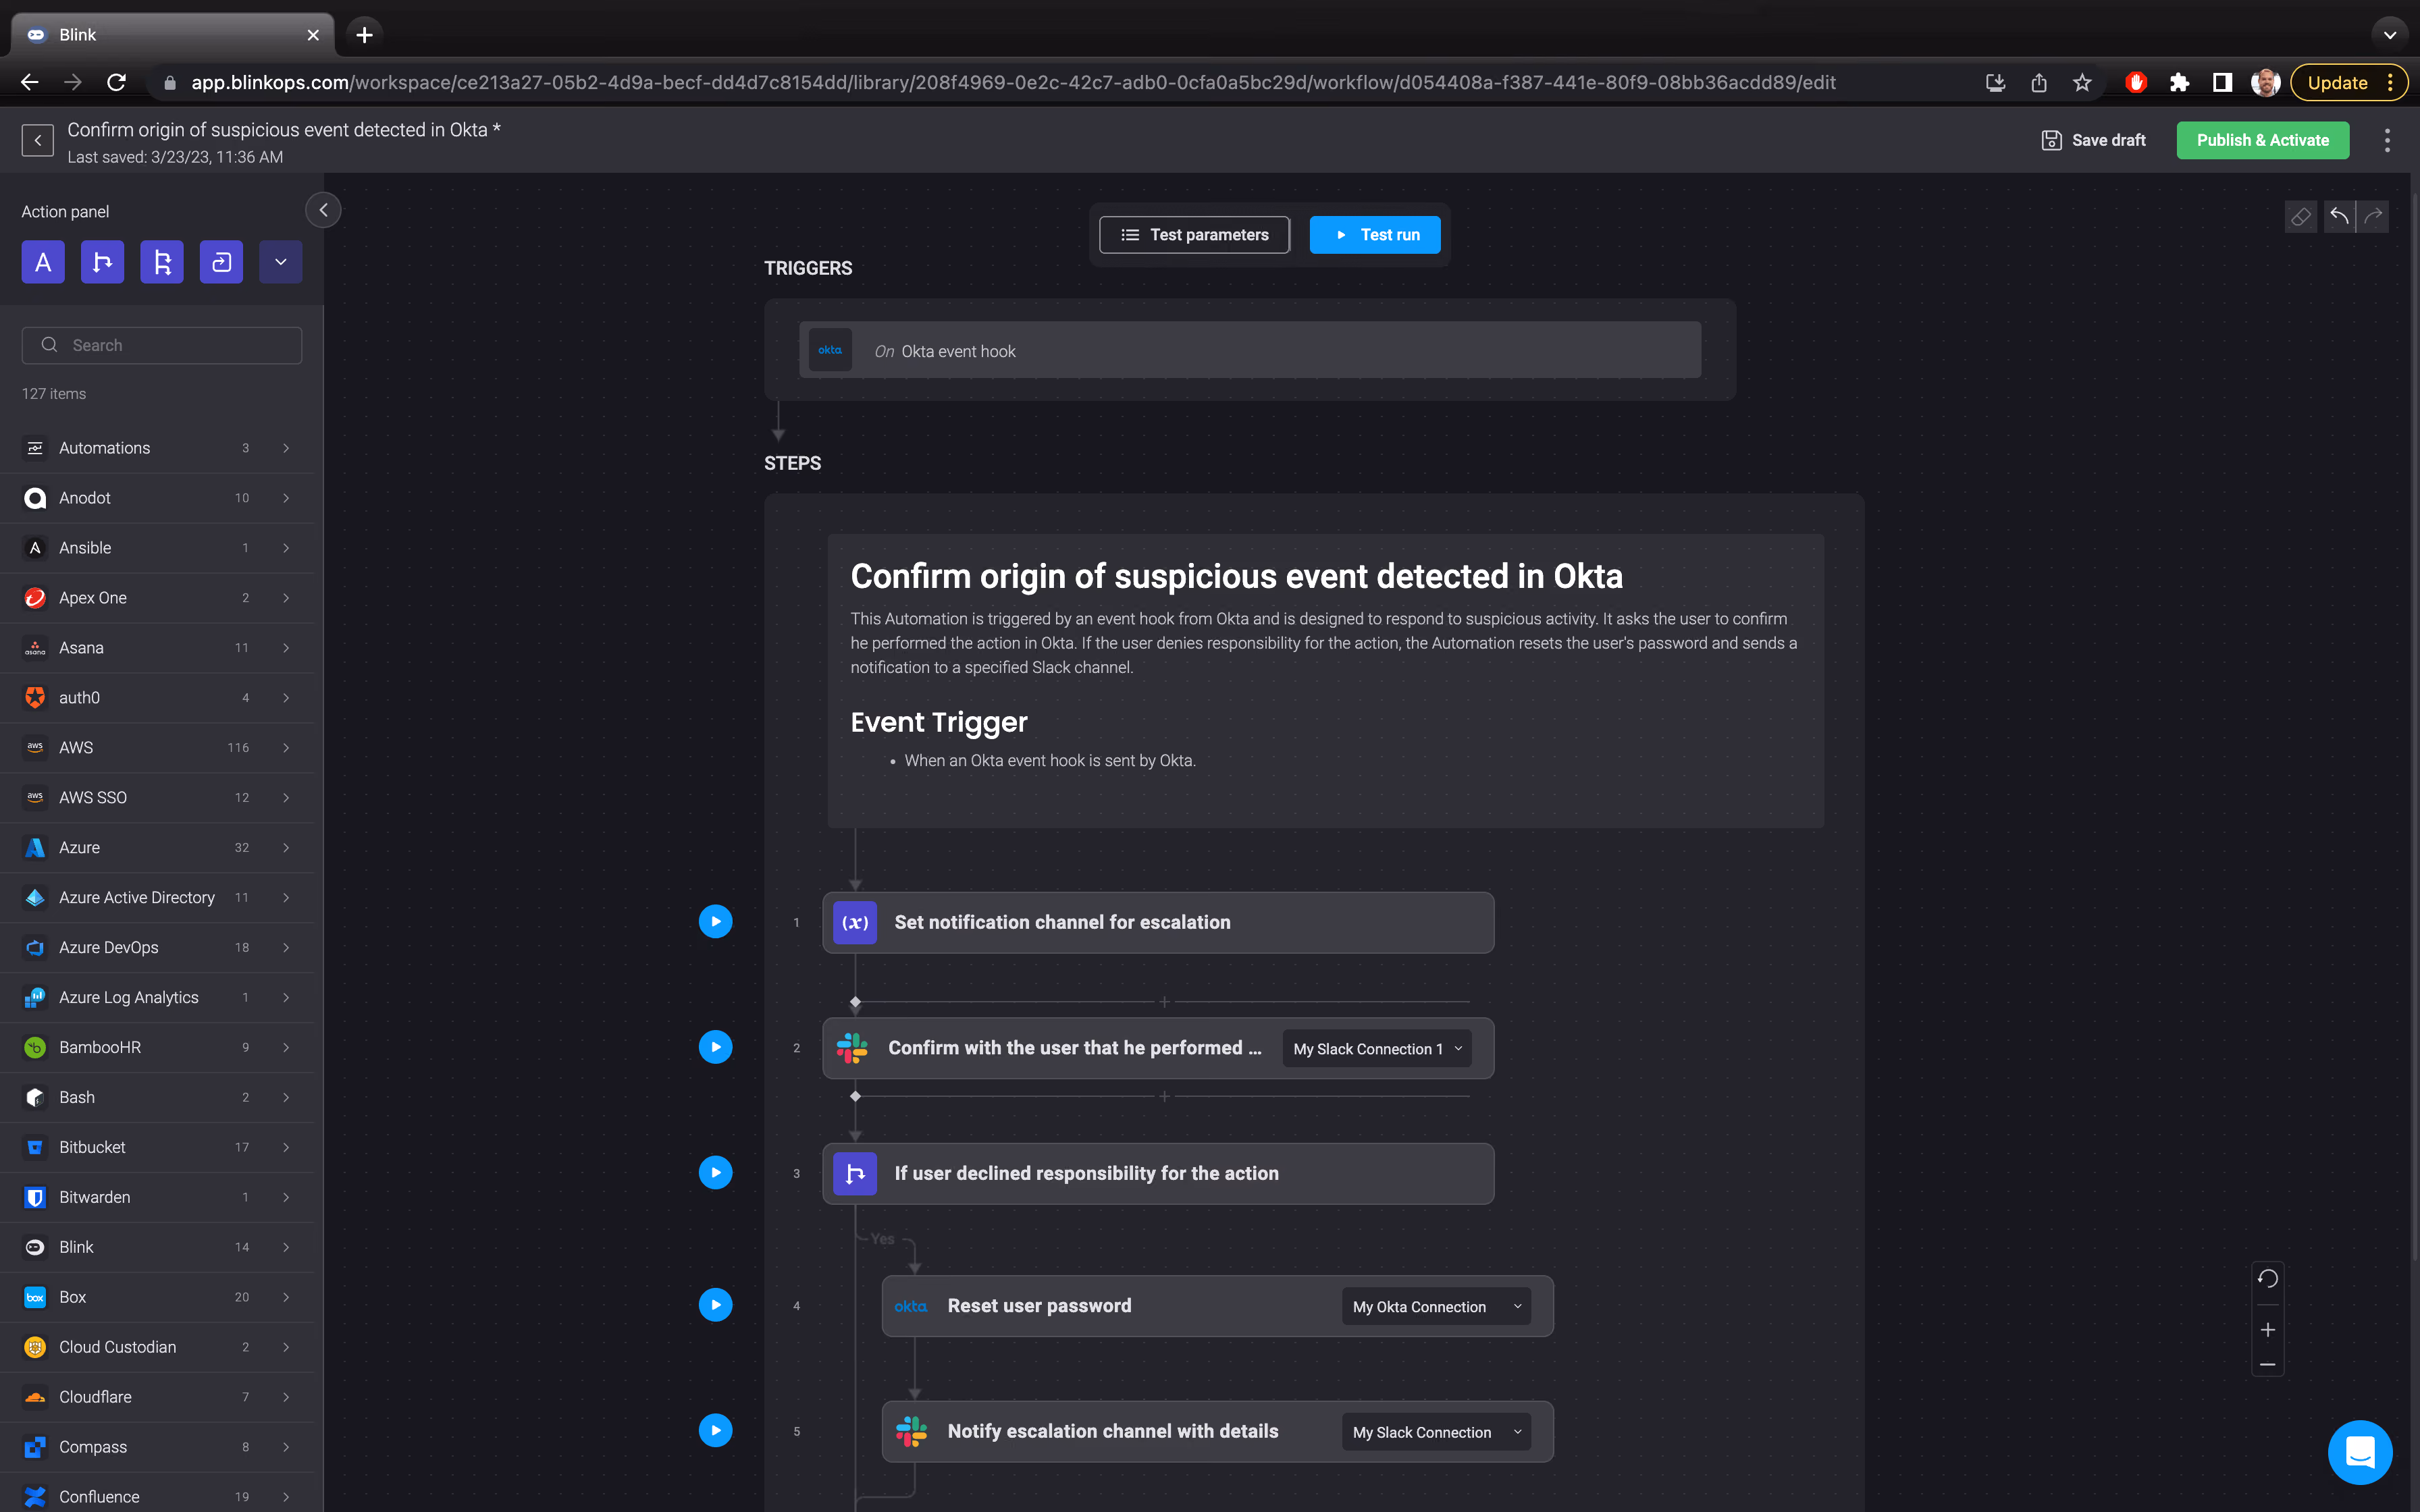
Task: Collapse the Action panel
Action: click(323, 210)
